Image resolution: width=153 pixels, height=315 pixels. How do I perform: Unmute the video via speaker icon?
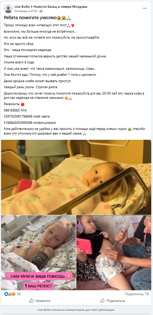click(70, 285)
